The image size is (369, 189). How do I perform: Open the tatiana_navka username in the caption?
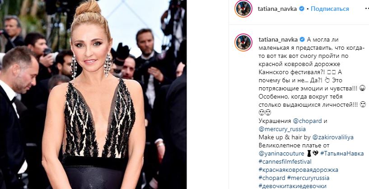click(x=278, y=40)
